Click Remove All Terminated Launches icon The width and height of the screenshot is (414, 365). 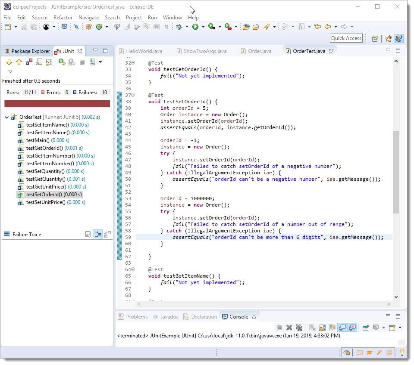(x=299, y=328)
